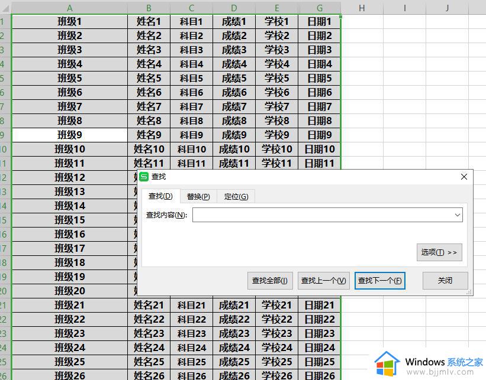The image size is (486, 380).
Task: Select cell containing 班级15
Action: tap(70, 220)
